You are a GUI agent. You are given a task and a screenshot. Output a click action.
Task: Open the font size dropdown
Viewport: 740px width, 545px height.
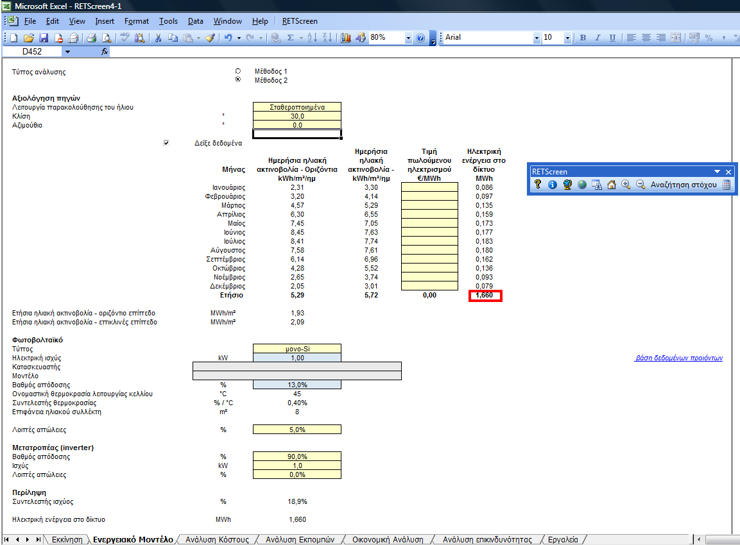coord(567,38)
